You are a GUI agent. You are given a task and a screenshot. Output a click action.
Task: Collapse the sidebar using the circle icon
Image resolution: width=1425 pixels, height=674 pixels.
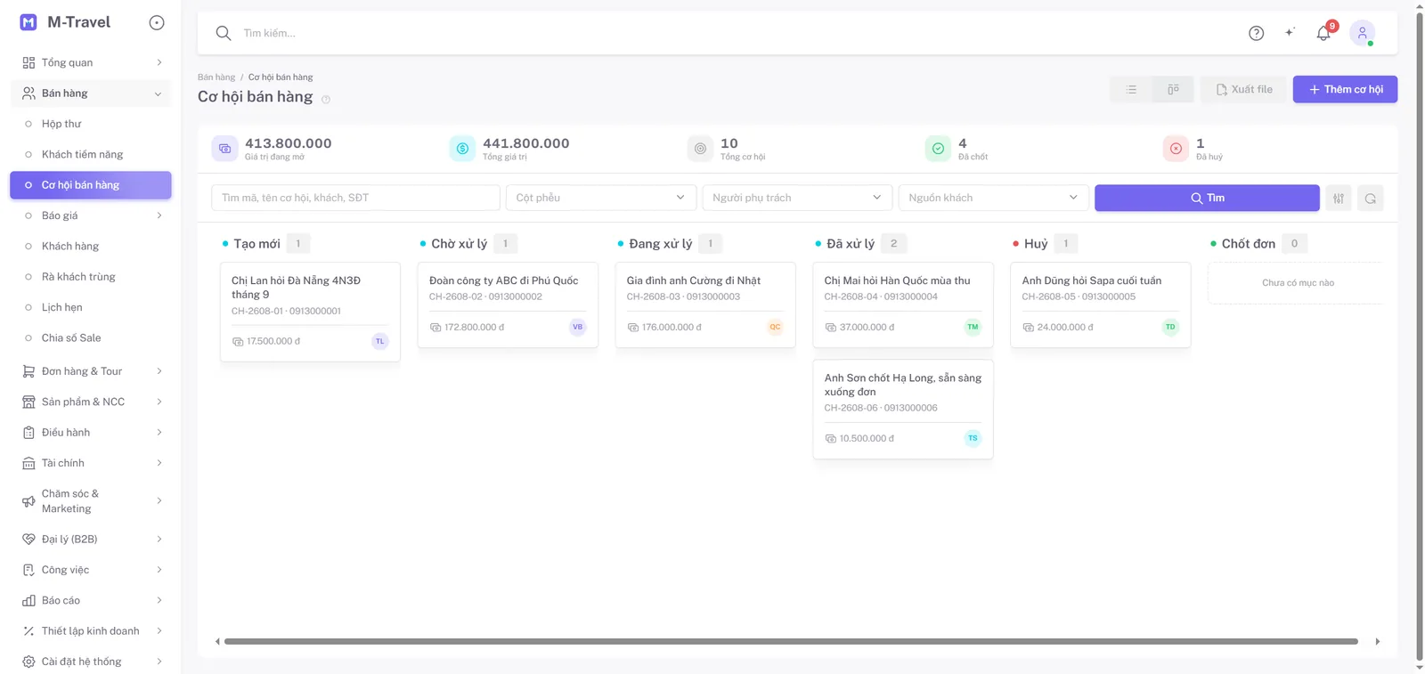(157, 22)
